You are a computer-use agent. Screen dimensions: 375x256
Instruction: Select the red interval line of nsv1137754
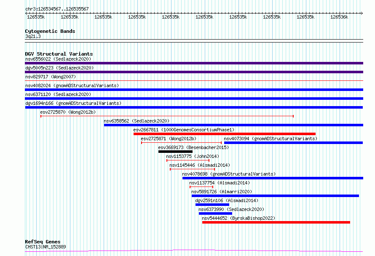point(201,187)
